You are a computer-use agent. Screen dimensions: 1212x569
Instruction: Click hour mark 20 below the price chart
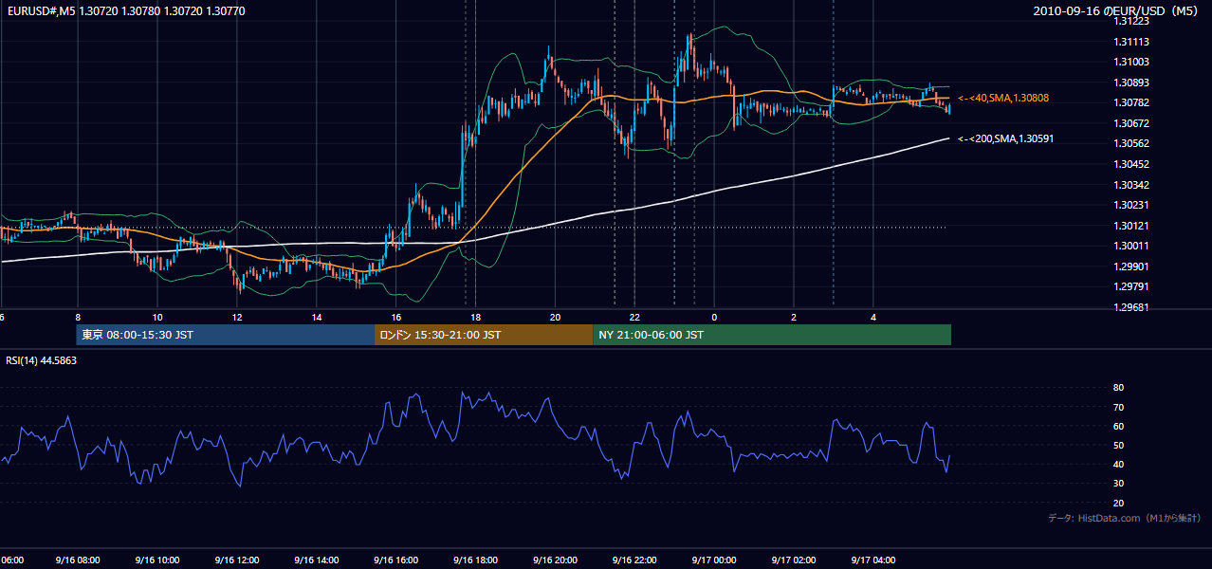(x=556, y=317)
